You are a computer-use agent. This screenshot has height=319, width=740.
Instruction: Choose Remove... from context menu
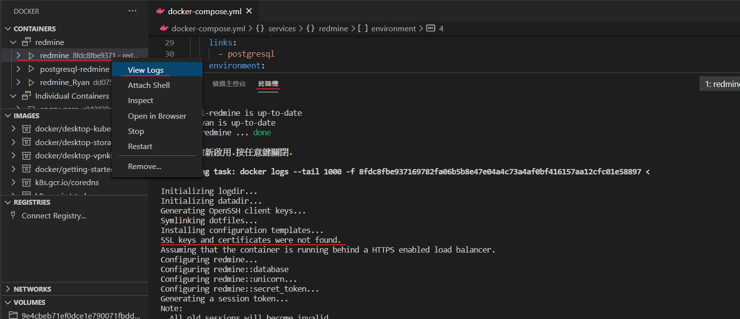pos(157,167)
